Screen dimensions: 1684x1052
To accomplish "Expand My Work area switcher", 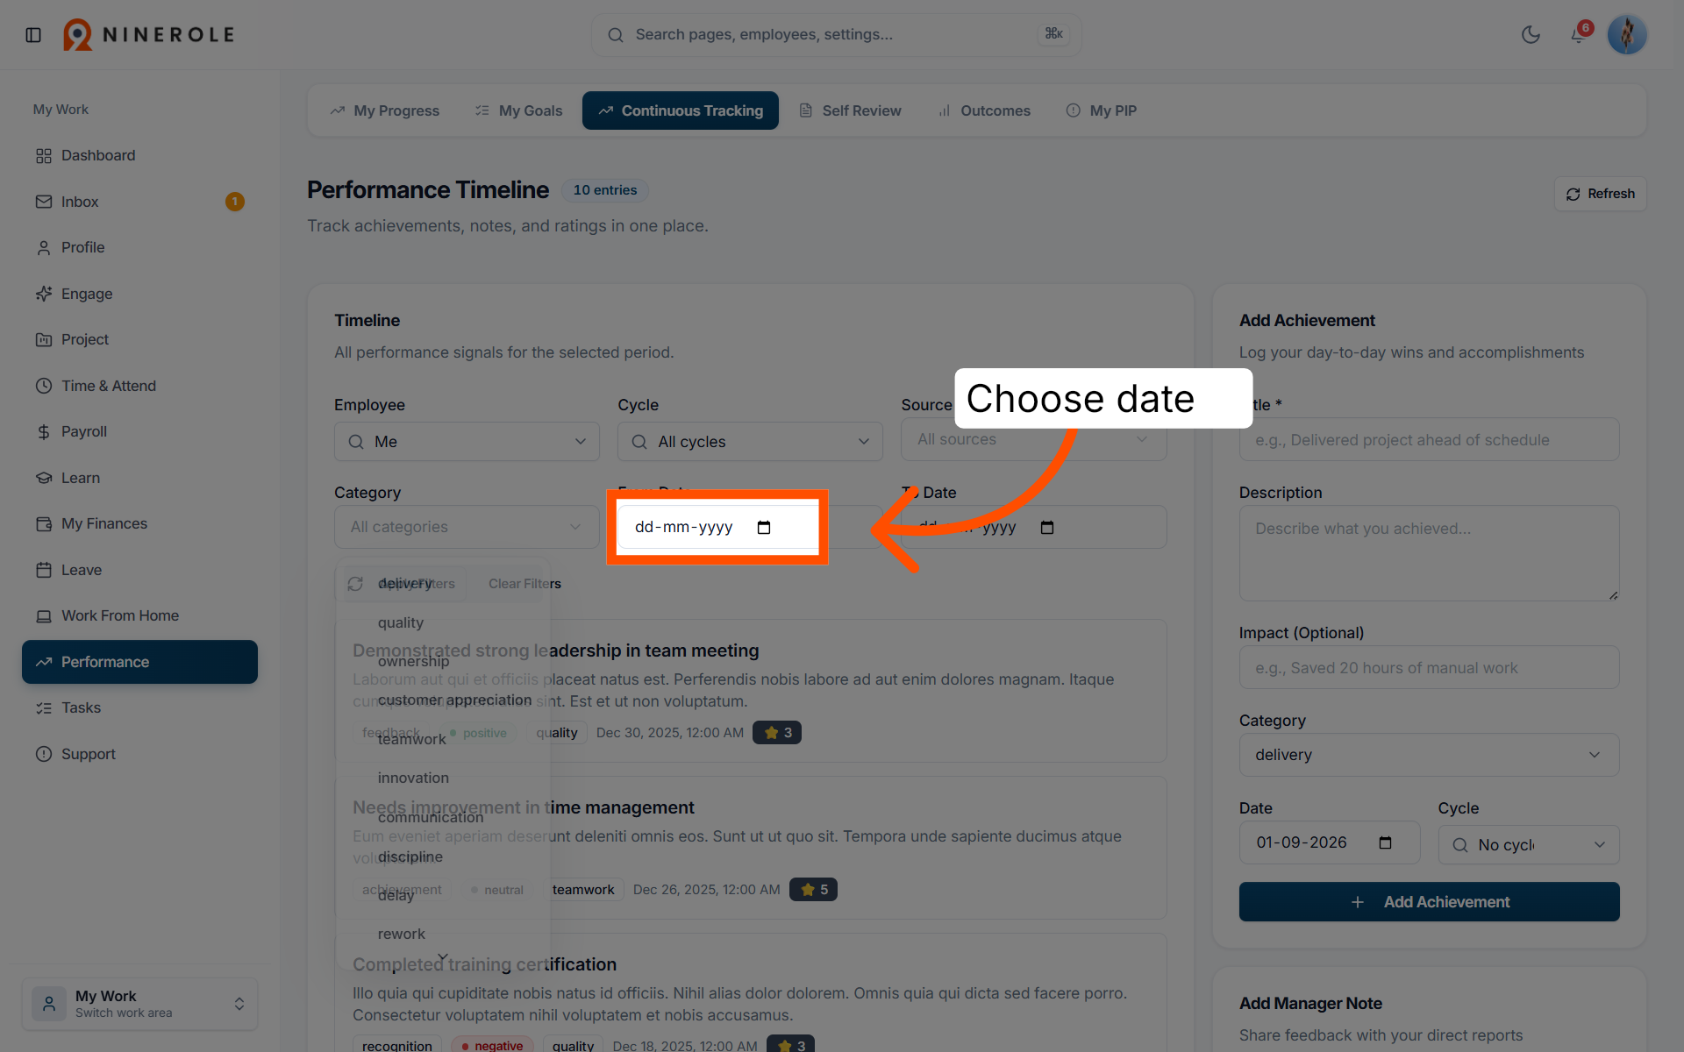I will pos(140,1004).
